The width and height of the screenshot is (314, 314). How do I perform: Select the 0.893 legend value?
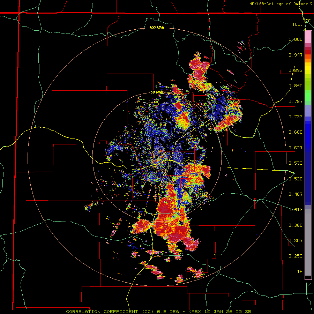[x=296, y=70]
